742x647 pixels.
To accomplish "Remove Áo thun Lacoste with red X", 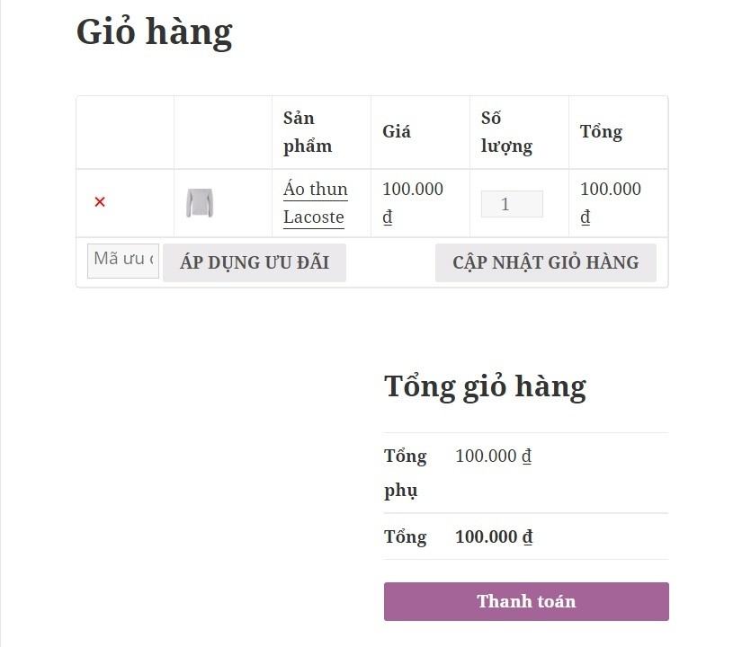I will 100,202.
